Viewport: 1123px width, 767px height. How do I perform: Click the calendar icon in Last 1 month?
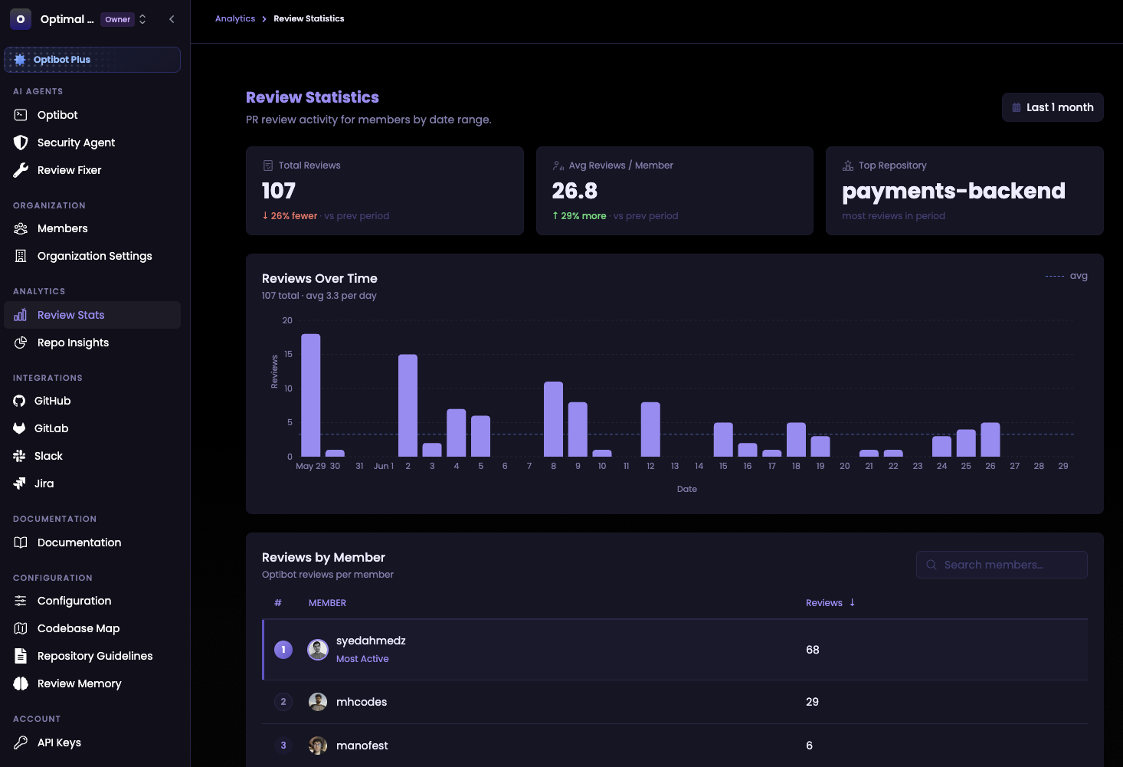(x=1017, y=107)
